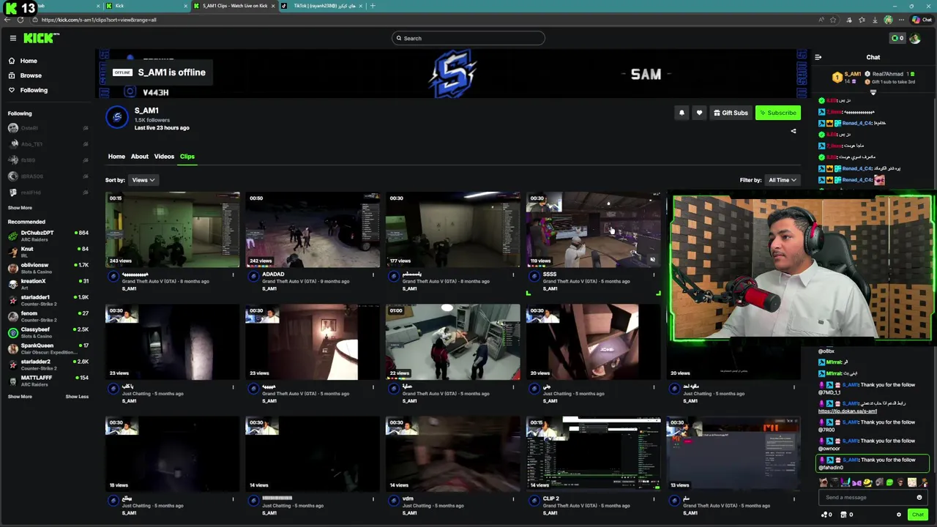Viewport: 937px width, 527px height.
Task: Play the ADADAD clip thumbnail
Action: 313,229
